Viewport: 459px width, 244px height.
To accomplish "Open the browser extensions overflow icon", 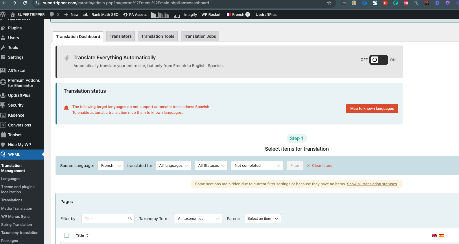I will pos(343,3).
